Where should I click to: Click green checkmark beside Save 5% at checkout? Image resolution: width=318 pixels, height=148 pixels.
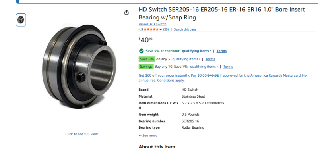click(x=142, y=51)
